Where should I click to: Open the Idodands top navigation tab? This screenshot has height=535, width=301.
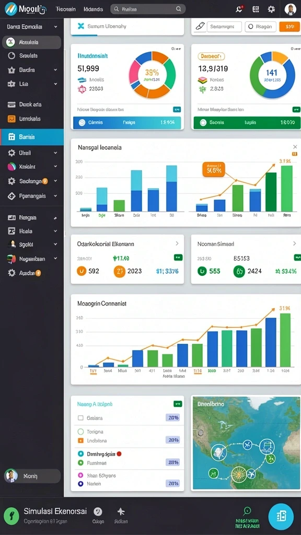[93, 9]
